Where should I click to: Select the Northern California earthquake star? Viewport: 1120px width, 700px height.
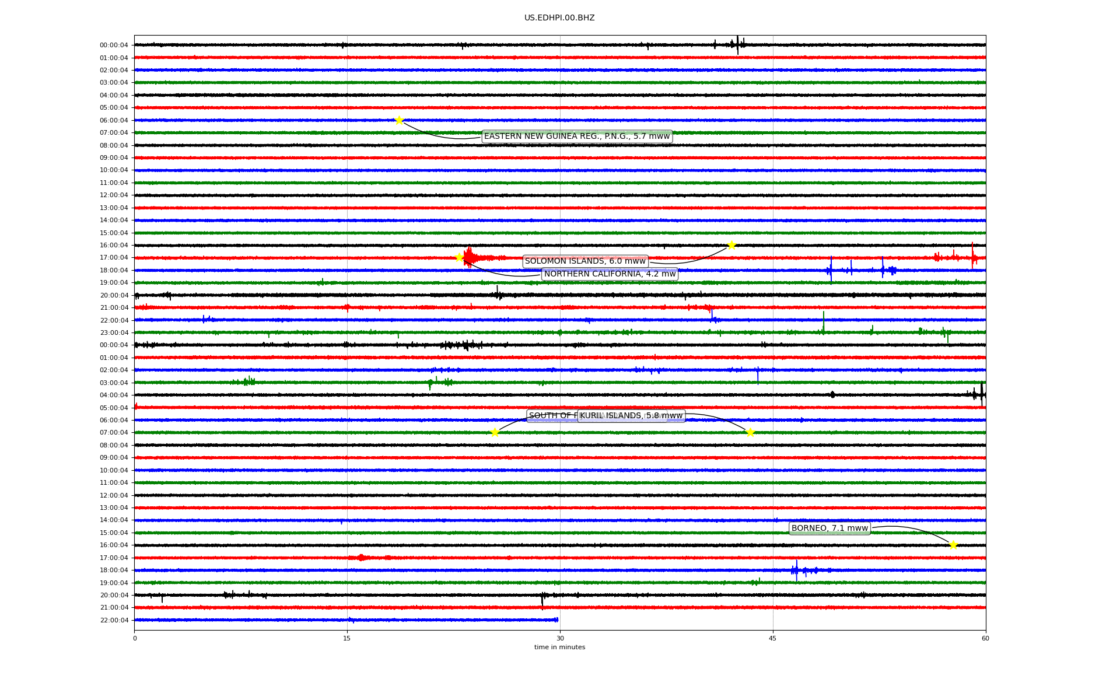[x=459, y=257]
